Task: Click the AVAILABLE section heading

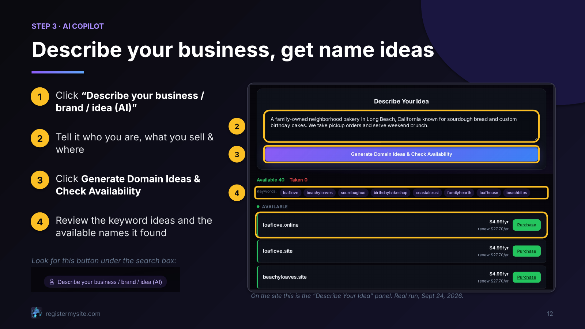Action: [275, 207]
